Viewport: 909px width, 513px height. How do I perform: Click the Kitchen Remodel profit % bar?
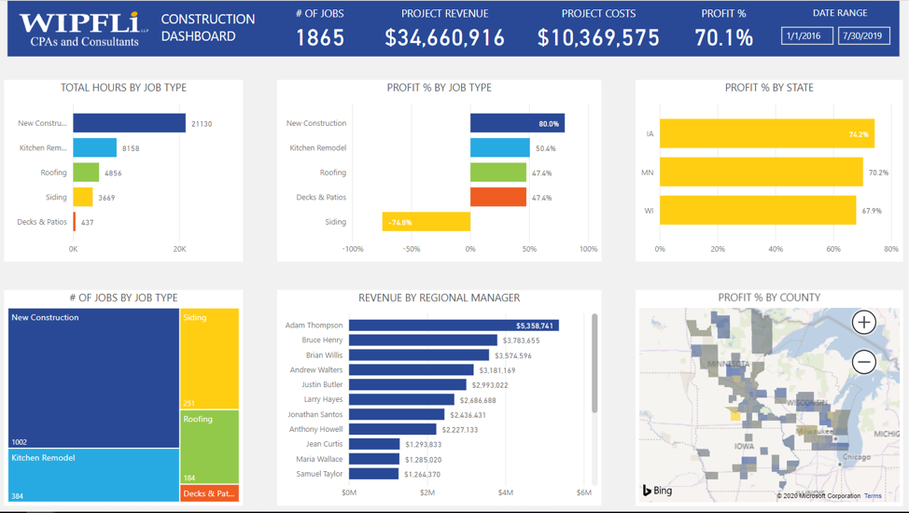click(499, 148)
